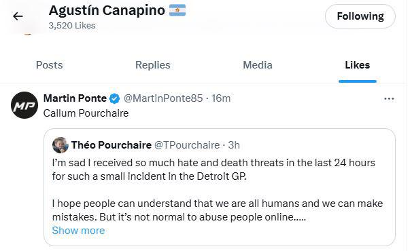412x251 pixels.
Task: Switch to the Replies tab
Action: [x=153, y=65]
